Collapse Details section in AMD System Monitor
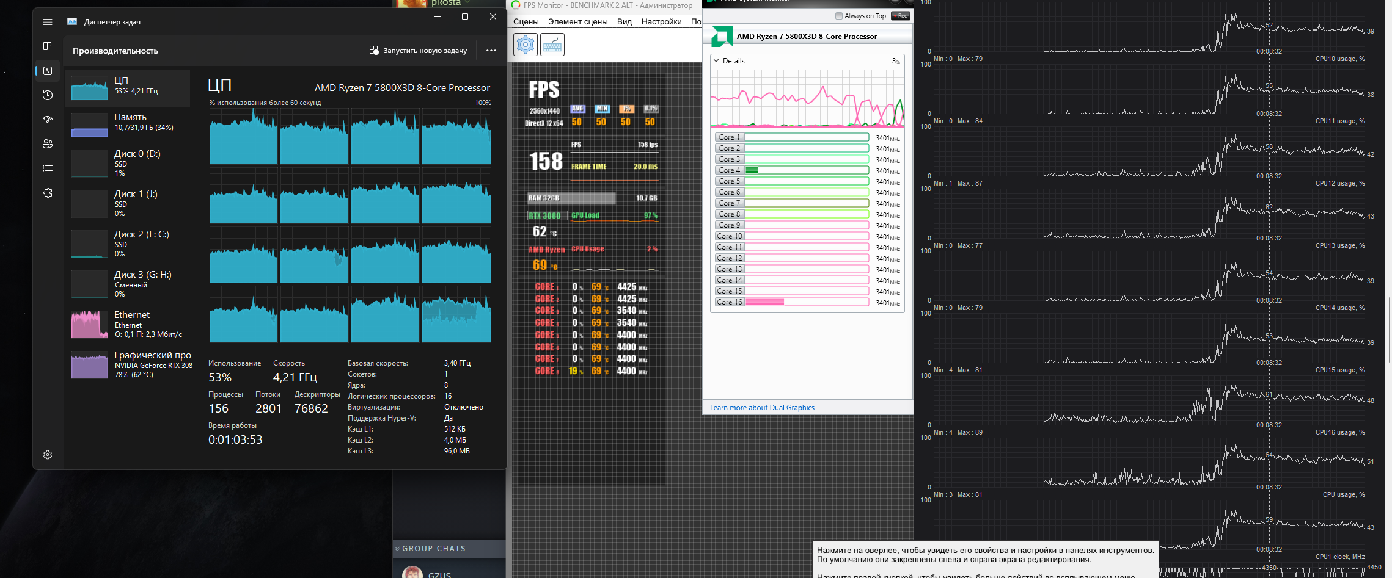 click(x=716, y=61)
